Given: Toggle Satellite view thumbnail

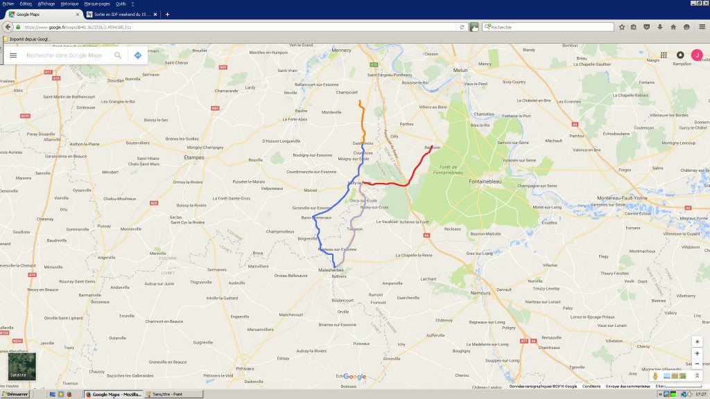Looking at the screenshot, I should 21,366.
